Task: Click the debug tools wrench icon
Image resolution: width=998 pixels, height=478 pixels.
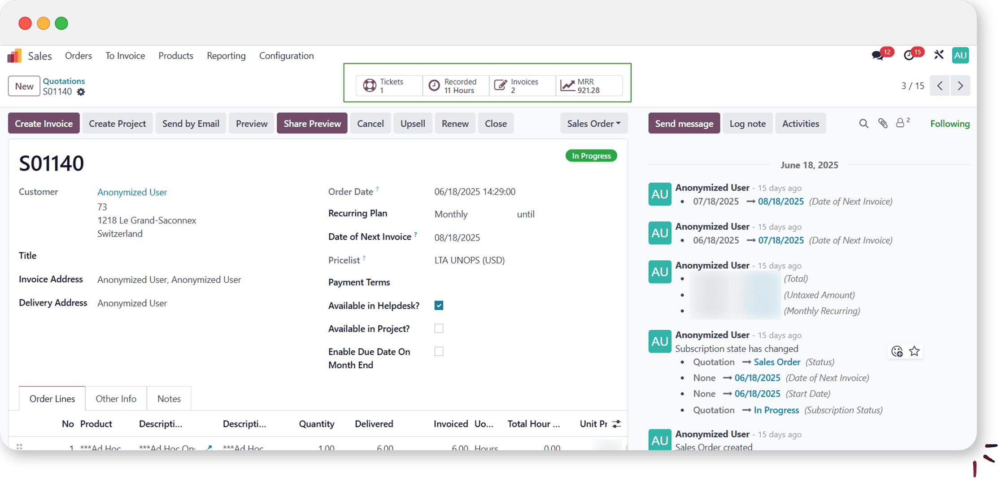Action: pos(939,55)
